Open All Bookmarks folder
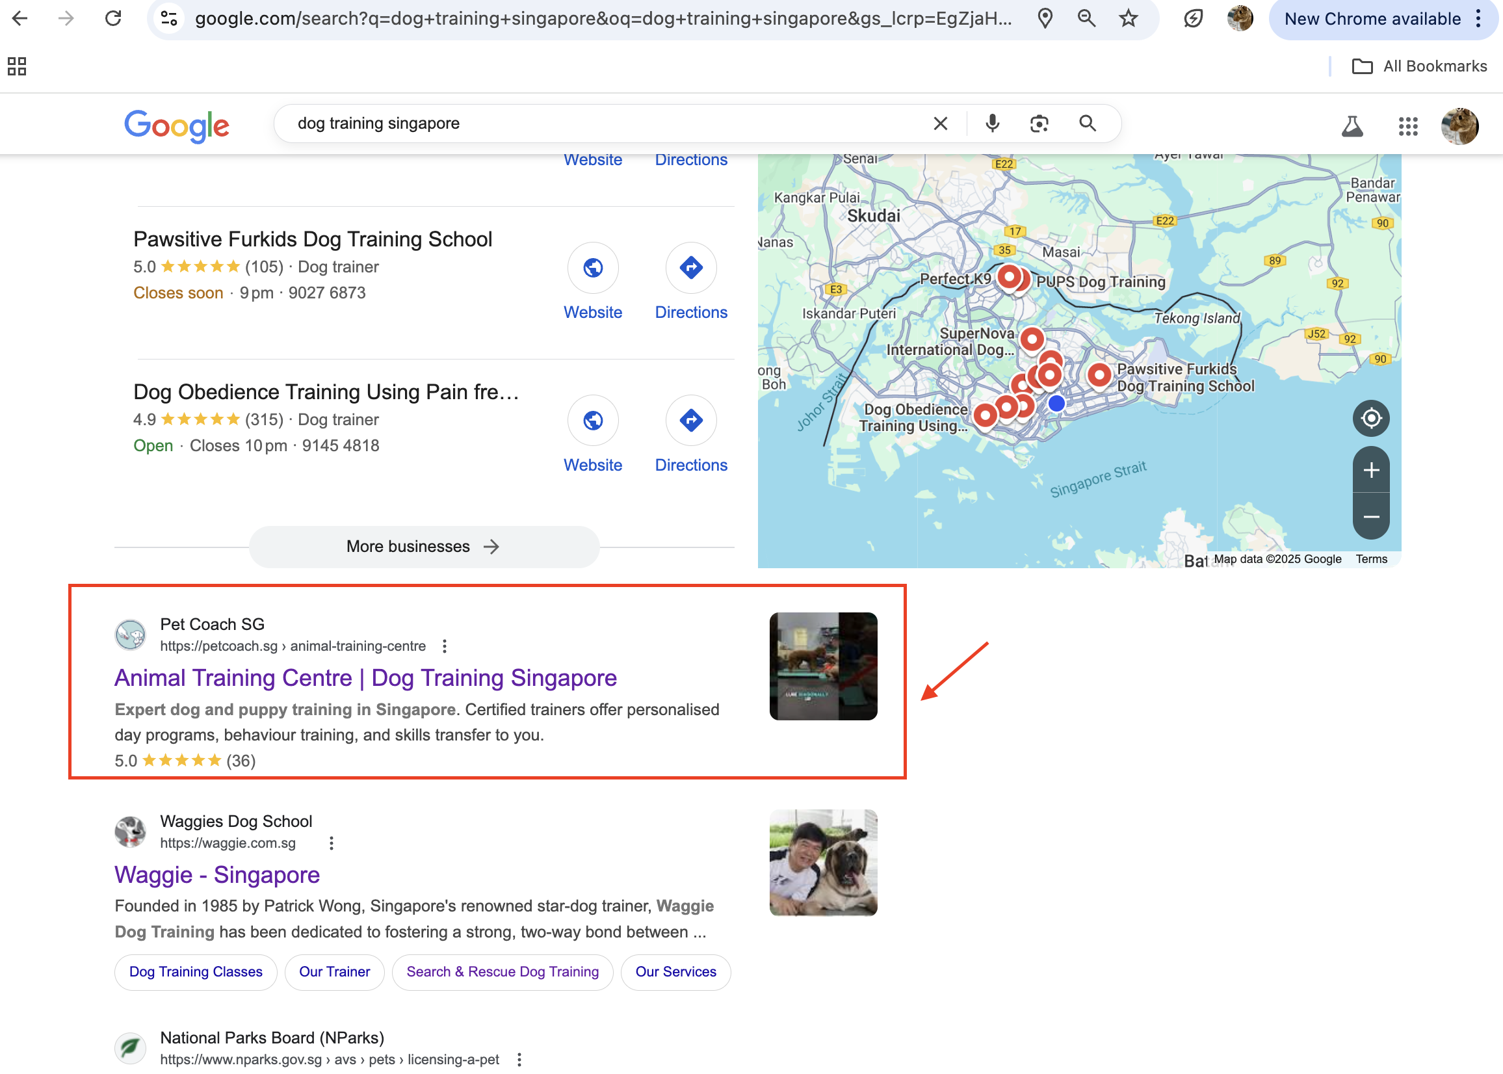The image size is (1503, 1074). click(x=1419, y=66)
